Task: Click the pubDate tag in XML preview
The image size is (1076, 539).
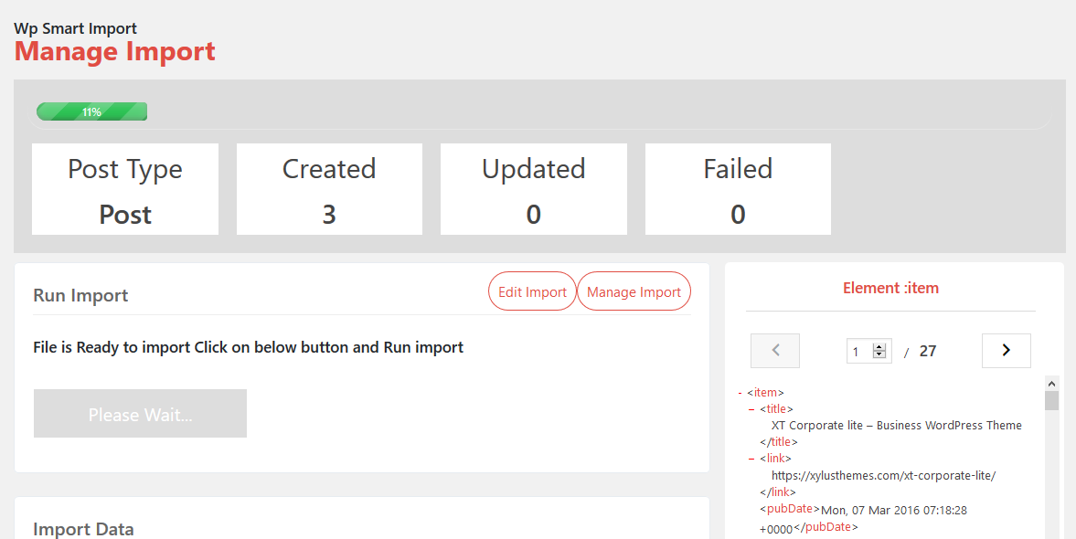Action: click(789, 509)
